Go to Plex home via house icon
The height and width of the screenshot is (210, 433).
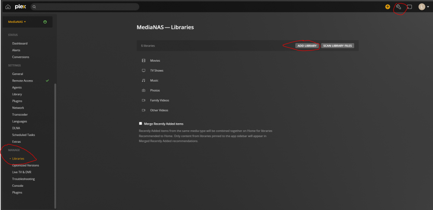[x=8, y=7]
